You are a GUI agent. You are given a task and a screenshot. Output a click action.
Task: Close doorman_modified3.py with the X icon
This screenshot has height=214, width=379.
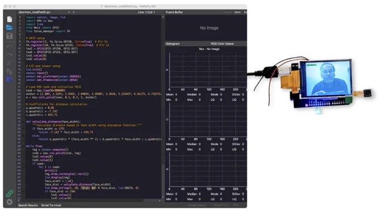(x=74, y=12)
